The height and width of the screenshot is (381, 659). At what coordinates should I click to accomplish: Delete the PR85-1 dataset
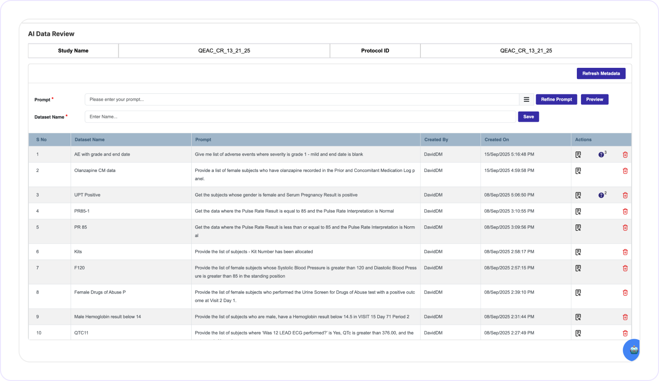(625, 211)
